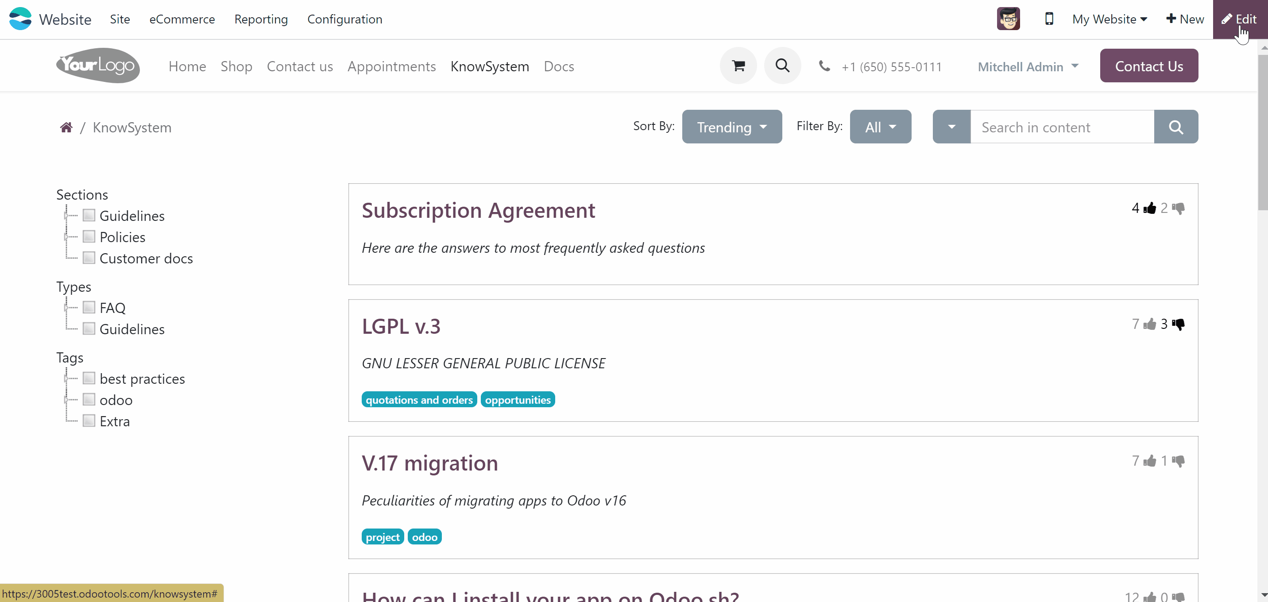The height and width of the screenshot is (602, 1268).
Task: Like the Subscription Agreement article
Action: (1149, 208)
